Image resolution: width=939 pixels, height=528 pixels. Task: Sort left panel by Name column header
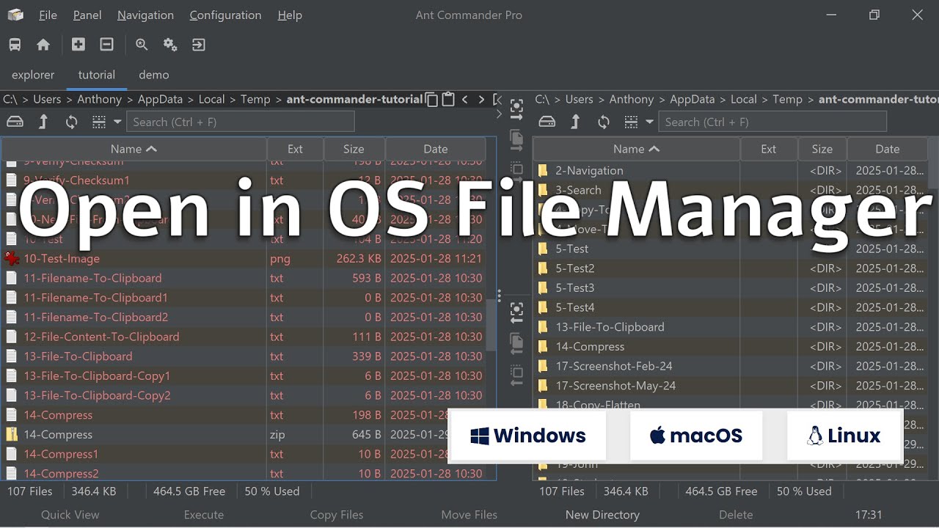134,149
